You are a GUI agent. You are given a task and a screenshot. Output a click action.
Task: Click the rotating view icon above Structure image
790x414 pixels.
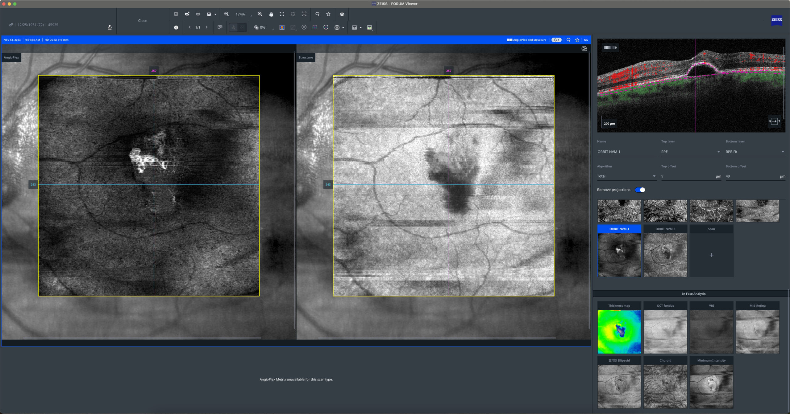[584, 49]
